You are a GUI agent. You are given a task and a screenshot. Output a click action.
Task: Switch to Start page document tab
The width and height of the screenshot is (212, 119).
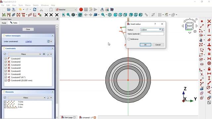(69, 117)
